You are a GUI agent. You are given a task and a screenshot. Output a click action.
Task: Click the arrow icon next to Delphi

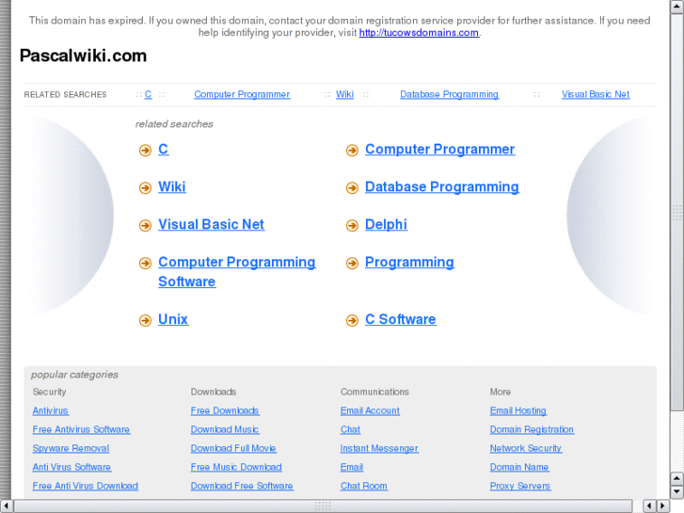[x=352, y=226]
